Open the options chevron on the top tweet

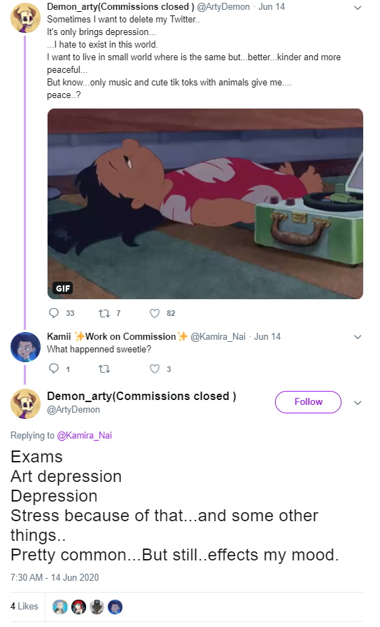point(358,8)
